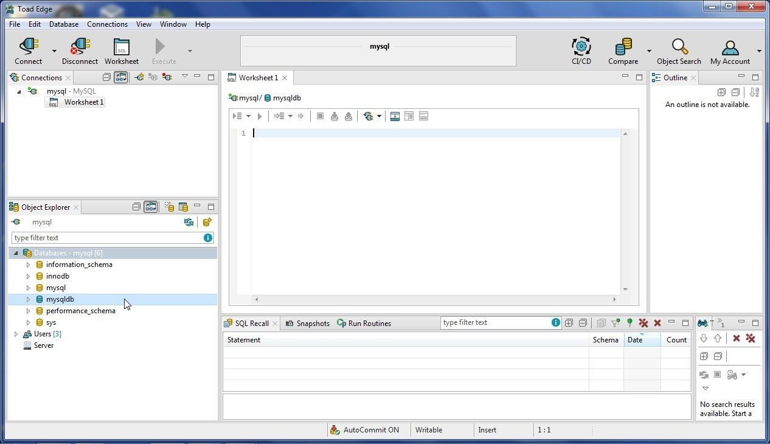The height and width of the screenshot is (444, 770).
Task: Open the Connections menu
Action: tap(107, 24)
